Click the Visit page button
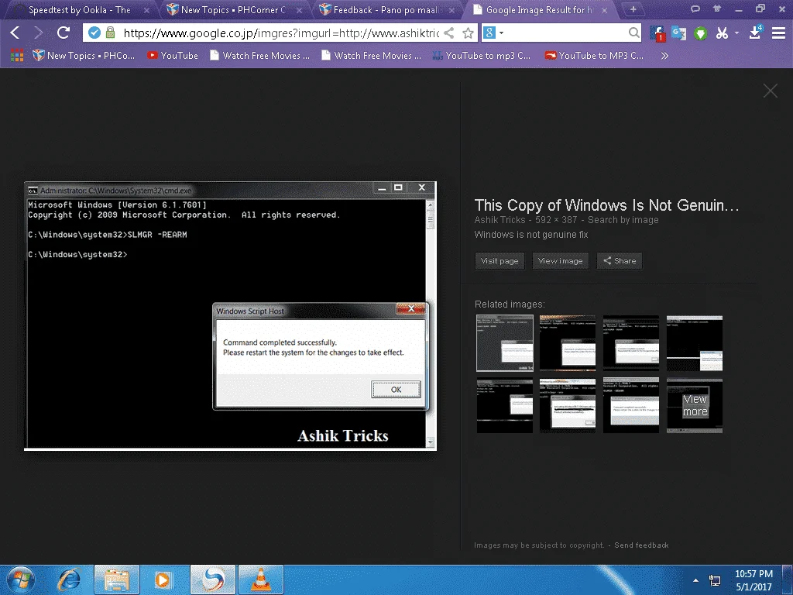The image size is (793, 595). point(499,261)
